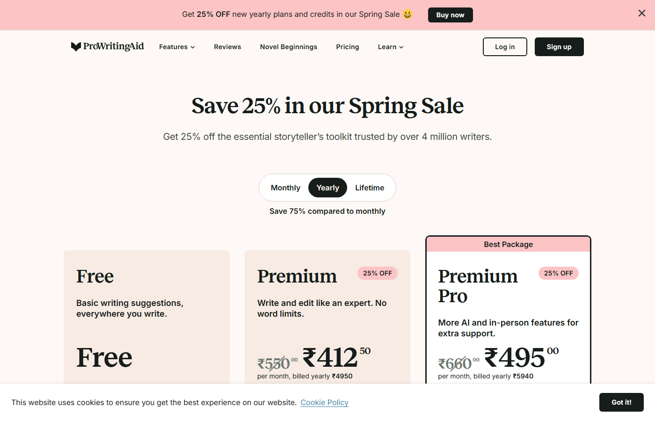Click the Buy now button
This screenshot has height=421, width=655.
tap(450, 15)
